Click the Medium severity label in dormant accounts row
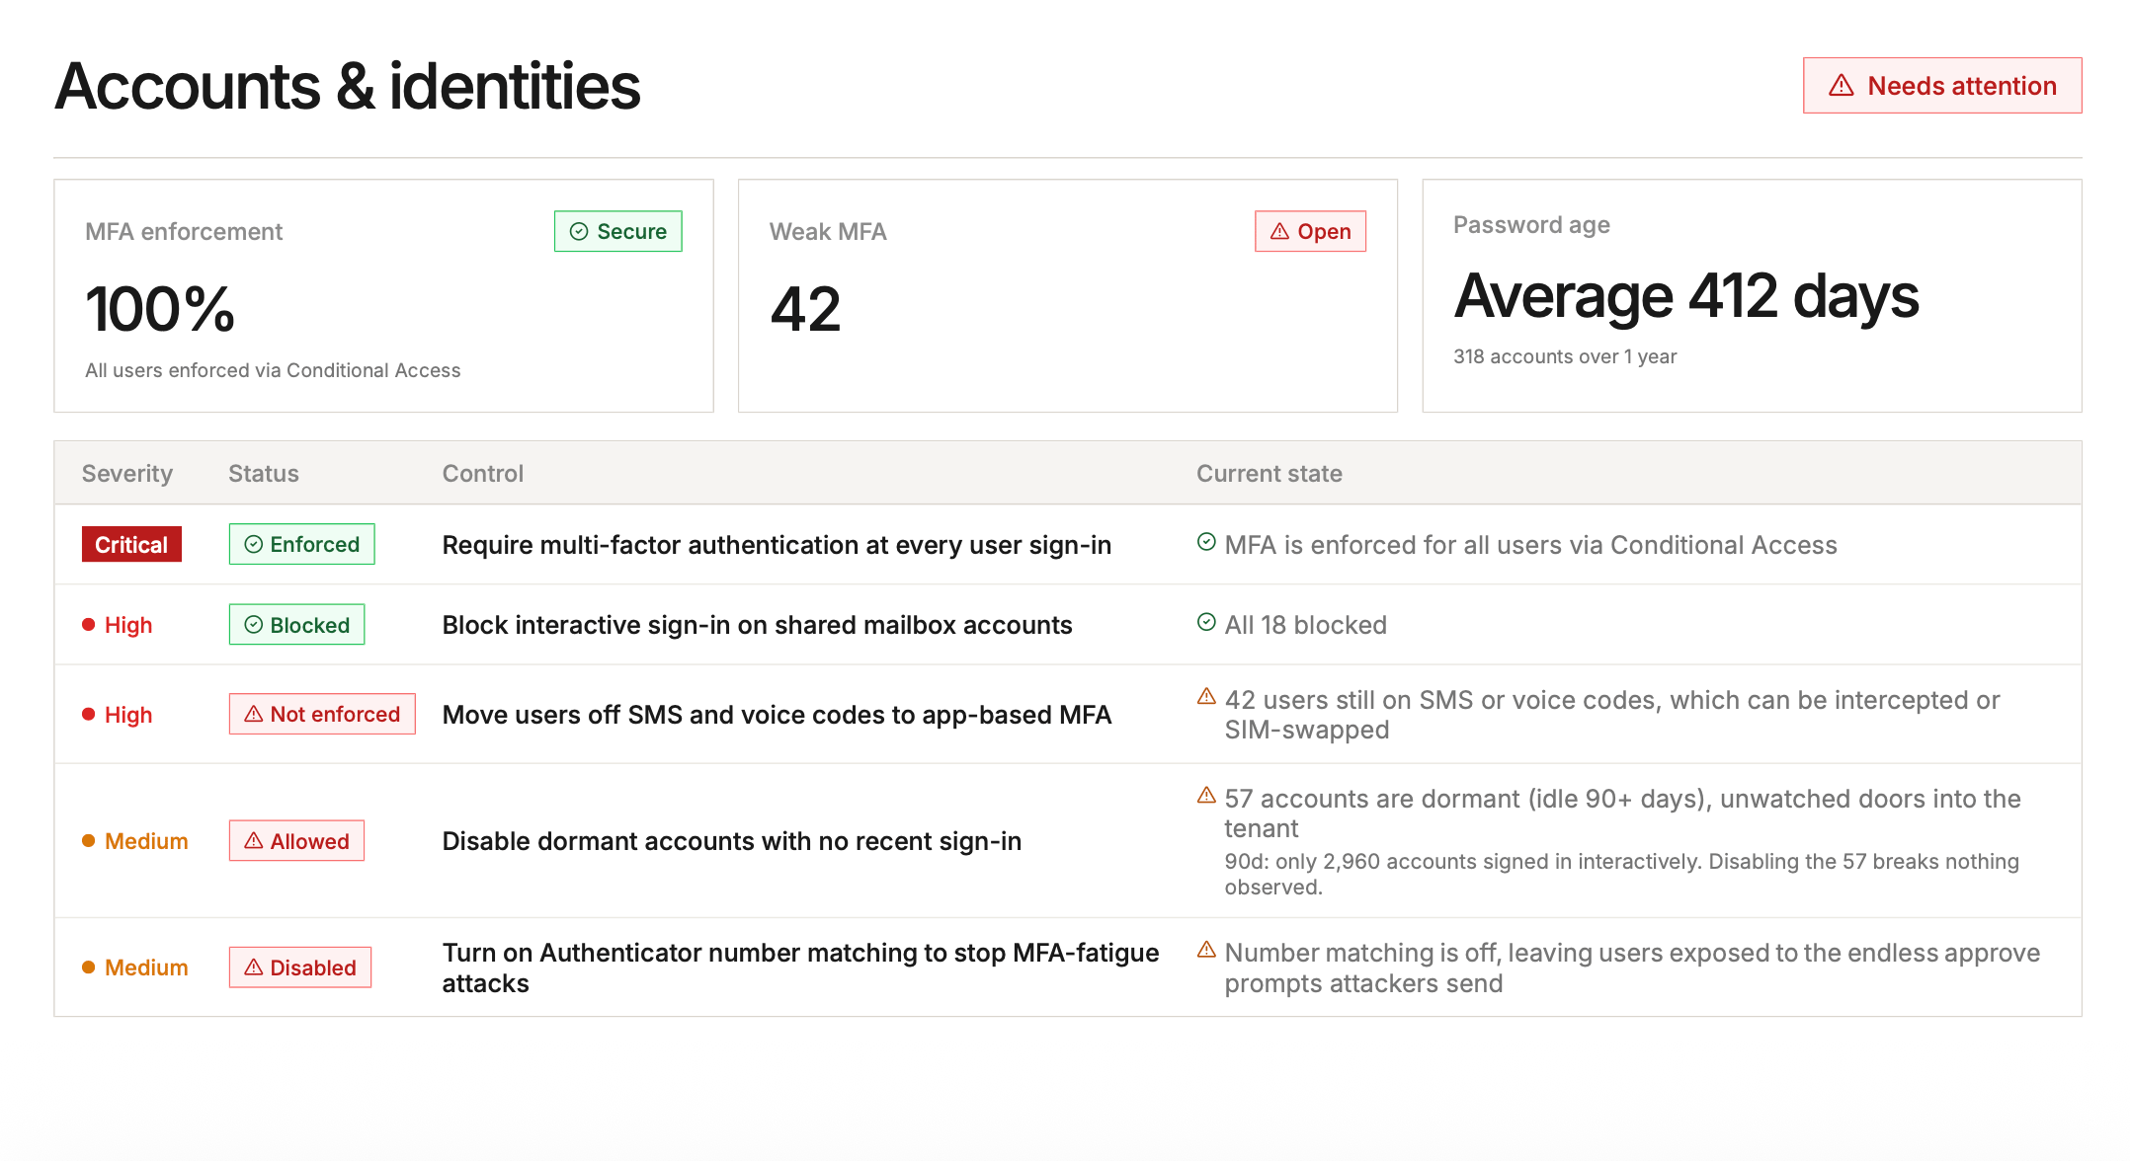 point(146,841)
